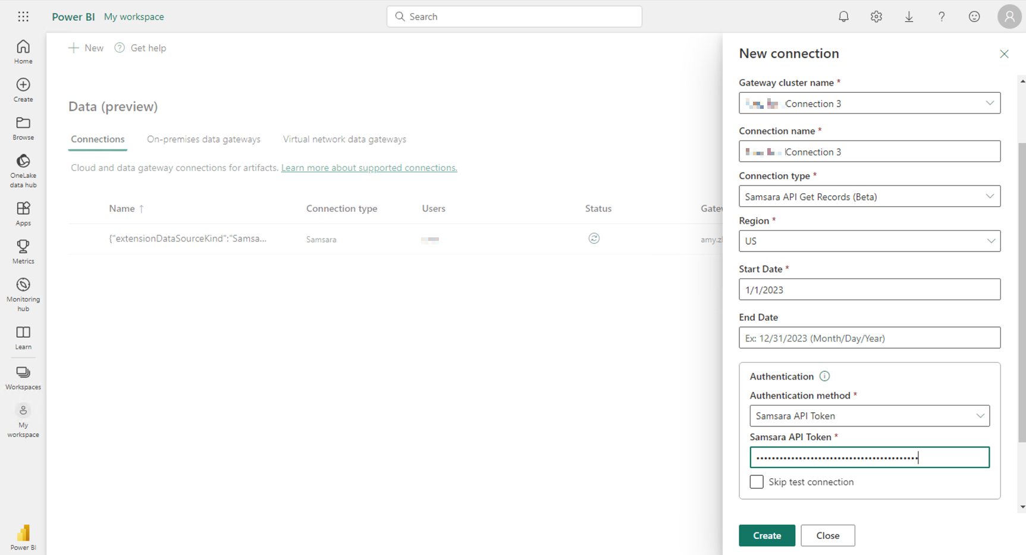Enable Skip test connection checkbox
This screenshot has width=1026, height=555.
pyautogui.click(x=757, y=482)
